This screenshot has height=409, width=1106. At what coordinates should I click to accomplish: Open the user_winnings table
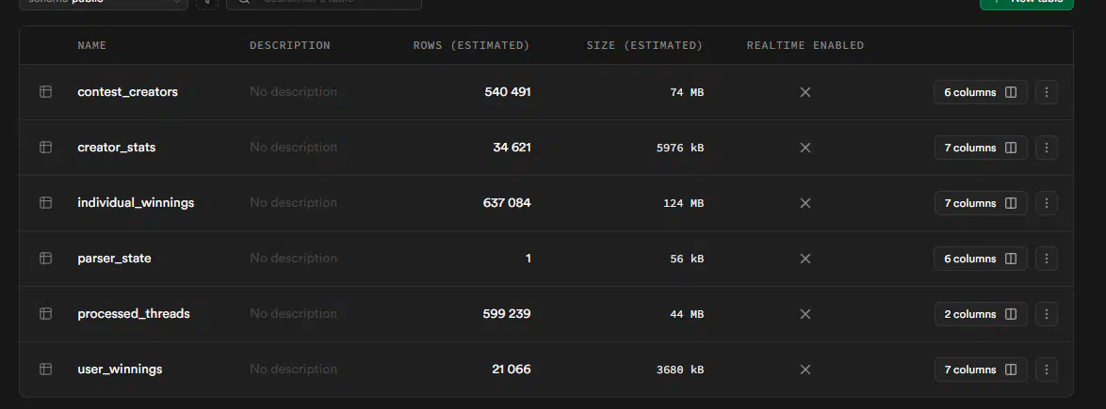pos(120,370)
